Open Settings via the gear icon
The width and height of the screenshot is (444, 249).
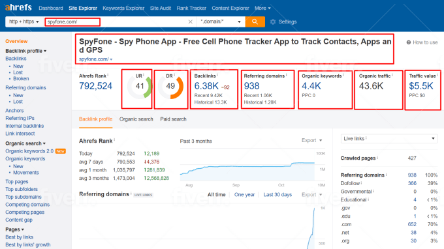click(x=273, y=22)
